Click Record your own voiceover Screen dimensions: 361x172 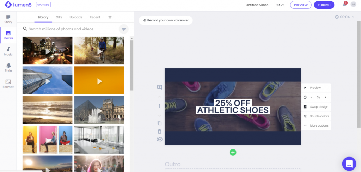click(166, 20)
